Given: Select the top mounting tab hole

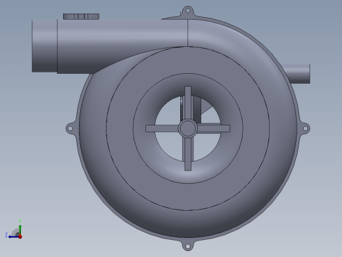Looking at the screenshot, I should pos(187,11).
